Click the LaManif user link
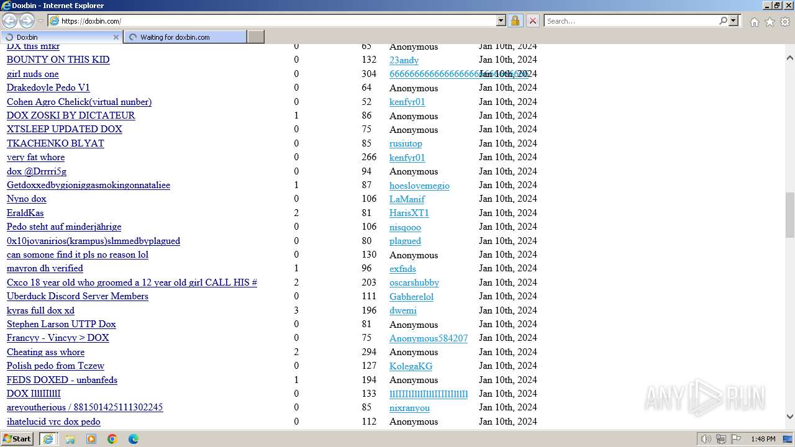The image size is (795, 447). pyautogui.click(x=407, y=199)
